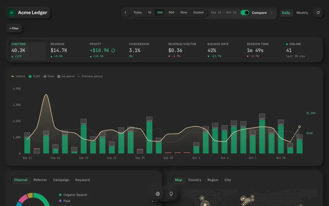Image resolution: width=329 pixels, height=206 pixels.
Task: Switch chart granularity to Weekly
Action: (302, 13)
